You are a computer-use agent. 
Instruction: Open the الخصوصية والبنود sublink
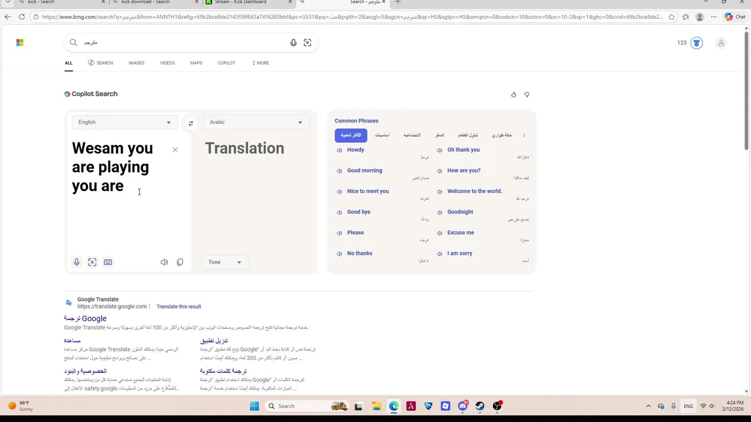pyautogui.click(x=85, y=371)
